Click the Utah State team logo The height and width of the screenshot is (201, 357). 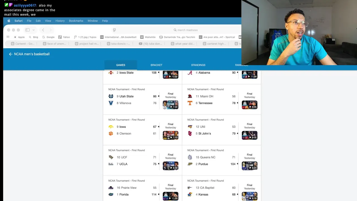click(111, 96)
